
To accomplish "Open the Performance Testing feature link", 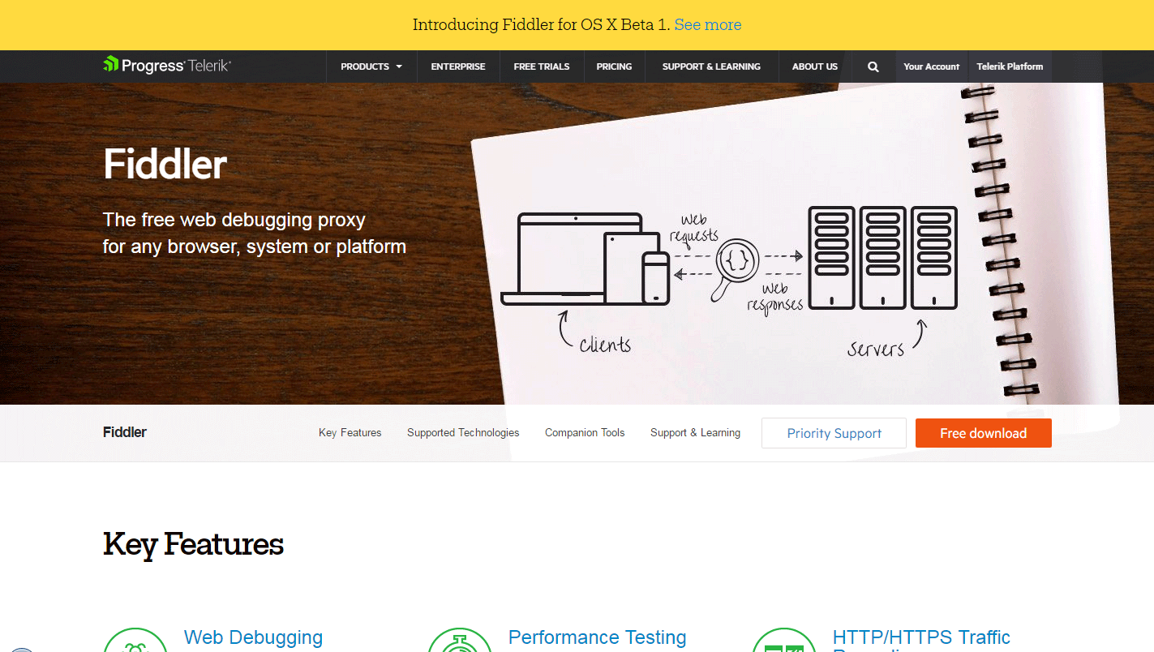I will coord(598,637).
